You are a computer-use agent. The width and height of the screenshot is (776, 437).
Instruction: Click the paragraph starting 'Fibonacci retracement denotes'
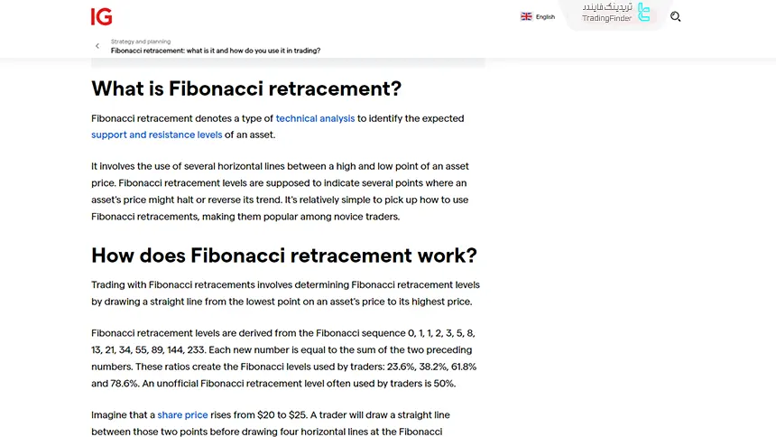tap(278, 126)
